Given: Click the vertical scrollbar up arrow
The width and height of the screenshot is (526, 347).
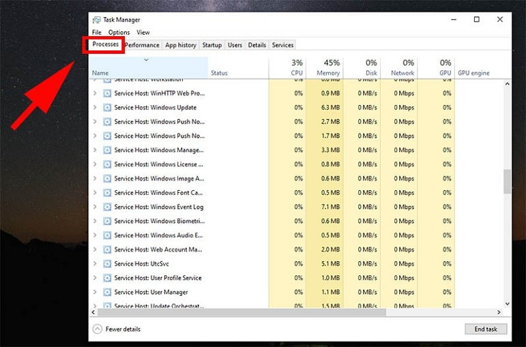Looking at the screenshot, I should tap(507, 84).
